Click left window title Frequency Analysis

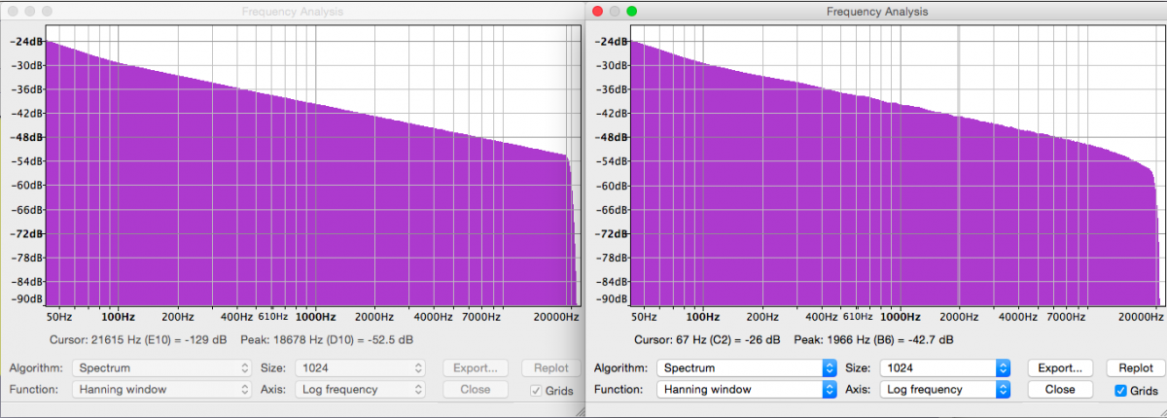click(x=293, y=12)
